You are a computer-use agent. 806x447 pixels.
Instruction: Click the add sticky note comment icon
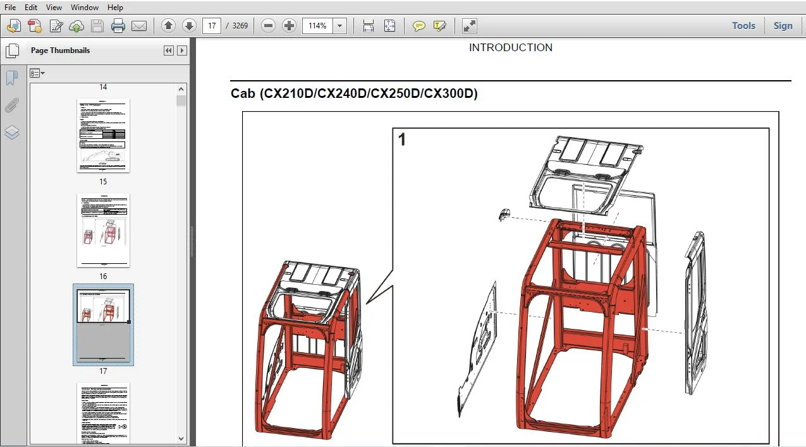click(x=418, y=26)
